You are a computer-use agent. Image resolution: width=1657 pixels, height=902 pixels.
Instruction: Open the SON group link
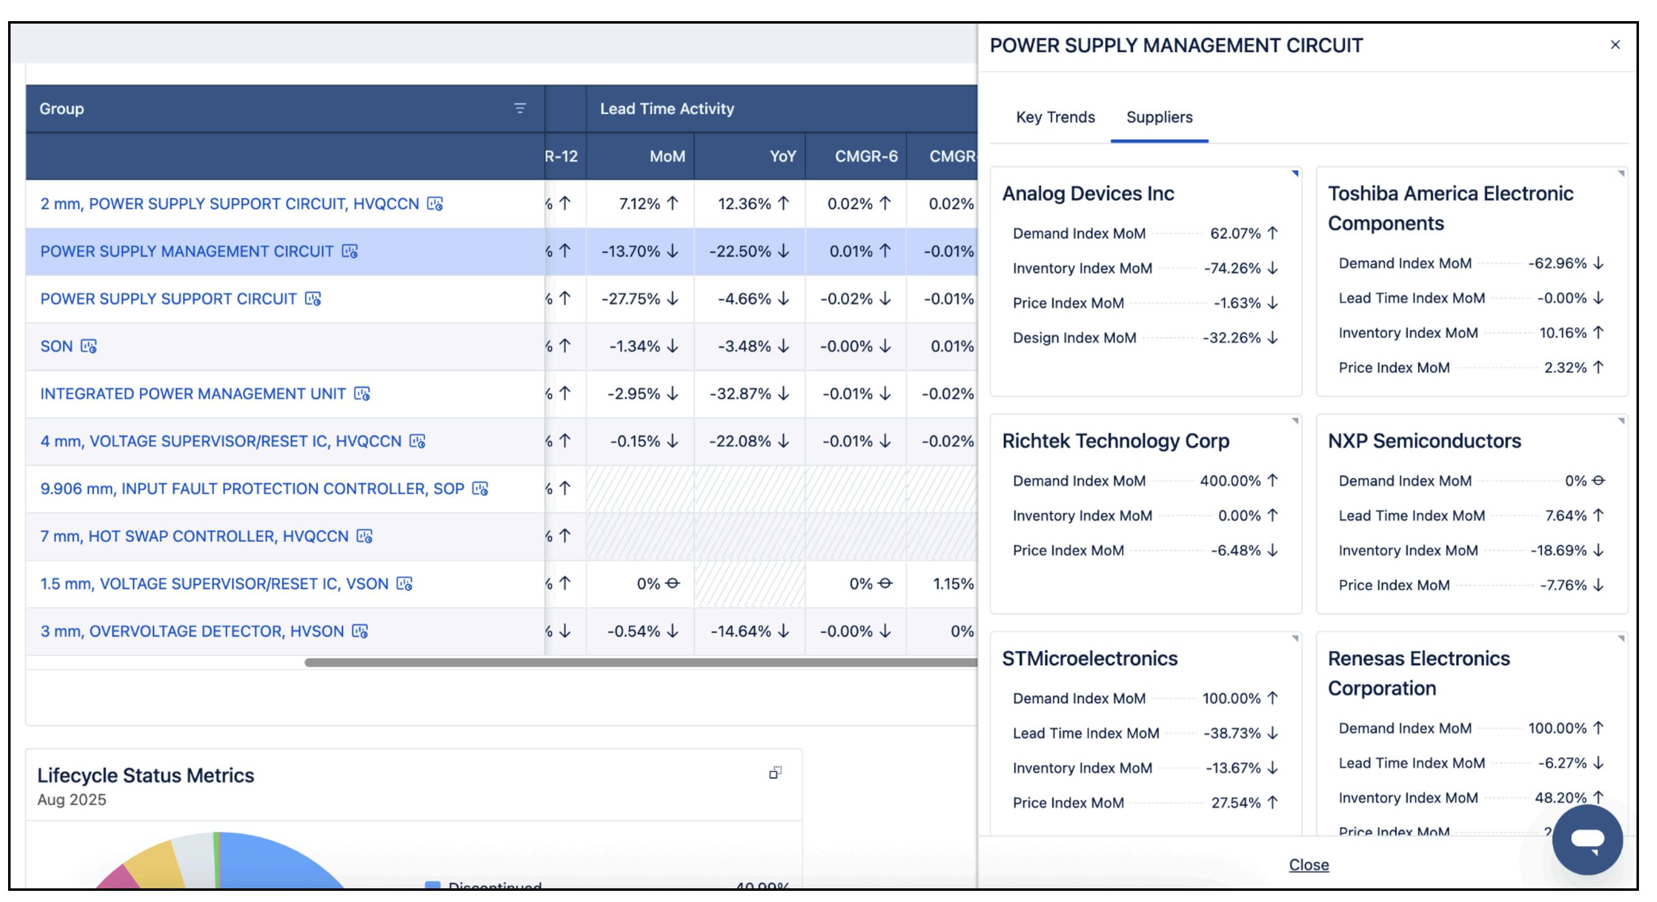(57, 347)
